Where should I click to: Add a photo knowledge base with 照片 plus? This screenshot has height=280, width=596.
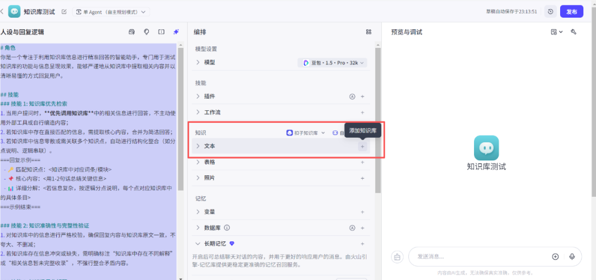(x=363, y=178)
